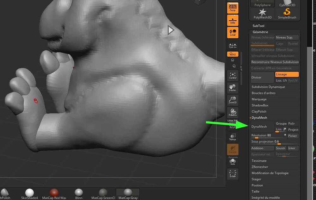
Task: Pick the SkinShade4 material
Action: [29, 194]
